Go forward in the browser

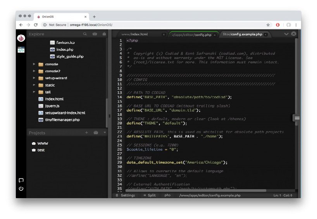click(28, 25)
